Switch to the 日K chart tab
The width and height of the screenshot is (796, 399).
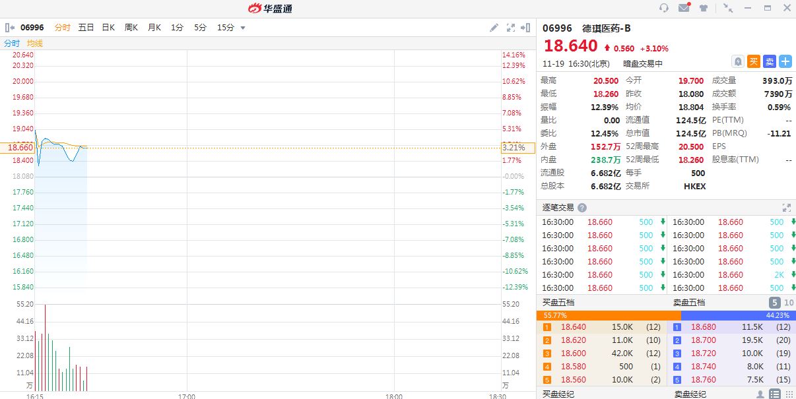[x=108, y=28]
